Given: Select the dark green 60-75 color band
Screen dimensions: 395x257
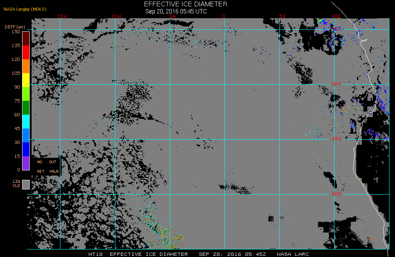Looking at the screenshot, I should point(26,108).
